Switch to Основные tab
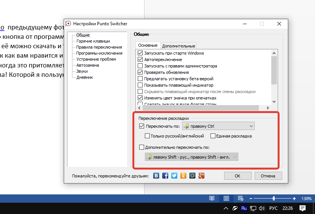Screen dimensions: 315x214 (x=148, y=45)
